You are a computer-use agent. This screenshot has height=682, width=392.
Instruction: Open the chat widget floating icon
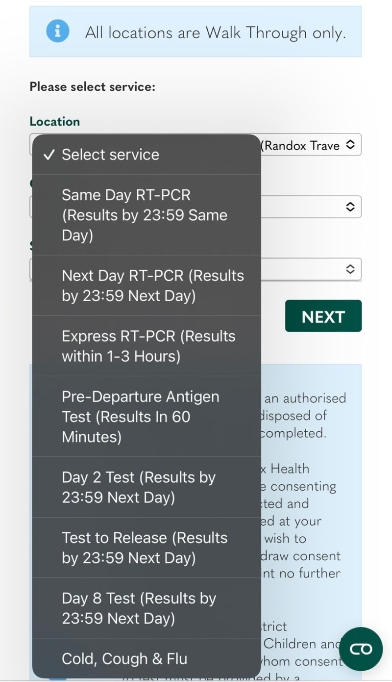(361, 649)
